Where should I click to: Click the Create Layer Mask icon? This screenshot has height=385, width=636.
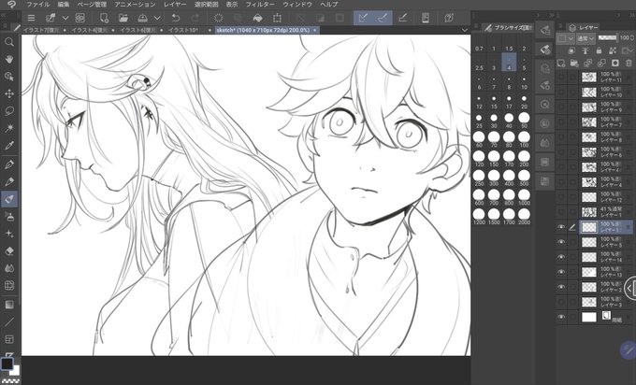614,64
